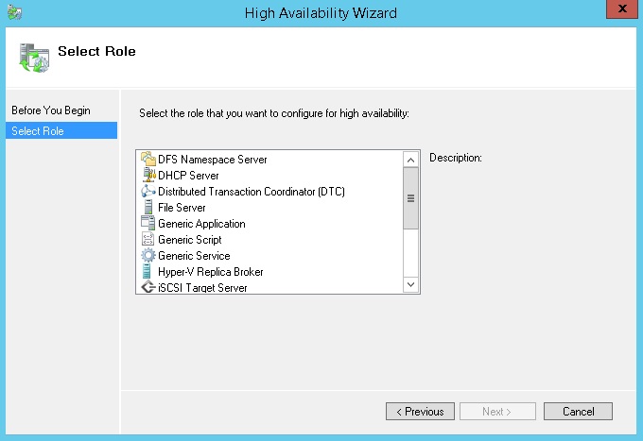Click role list scroll down arrow

(410, 284)
